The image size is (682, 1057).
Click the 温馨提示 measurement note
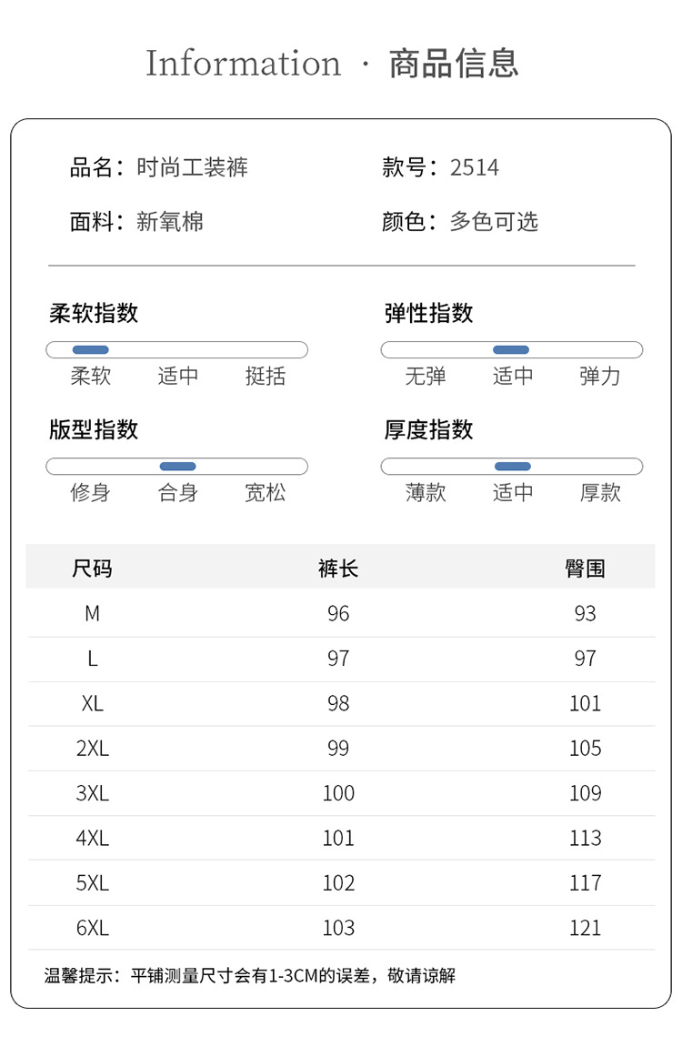tap(250, 976)
